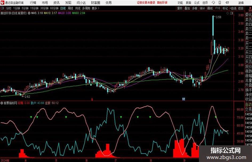The image size is (252, 162).
Task: Switch to the 周线 weekly tab
Action: (70, 8)
